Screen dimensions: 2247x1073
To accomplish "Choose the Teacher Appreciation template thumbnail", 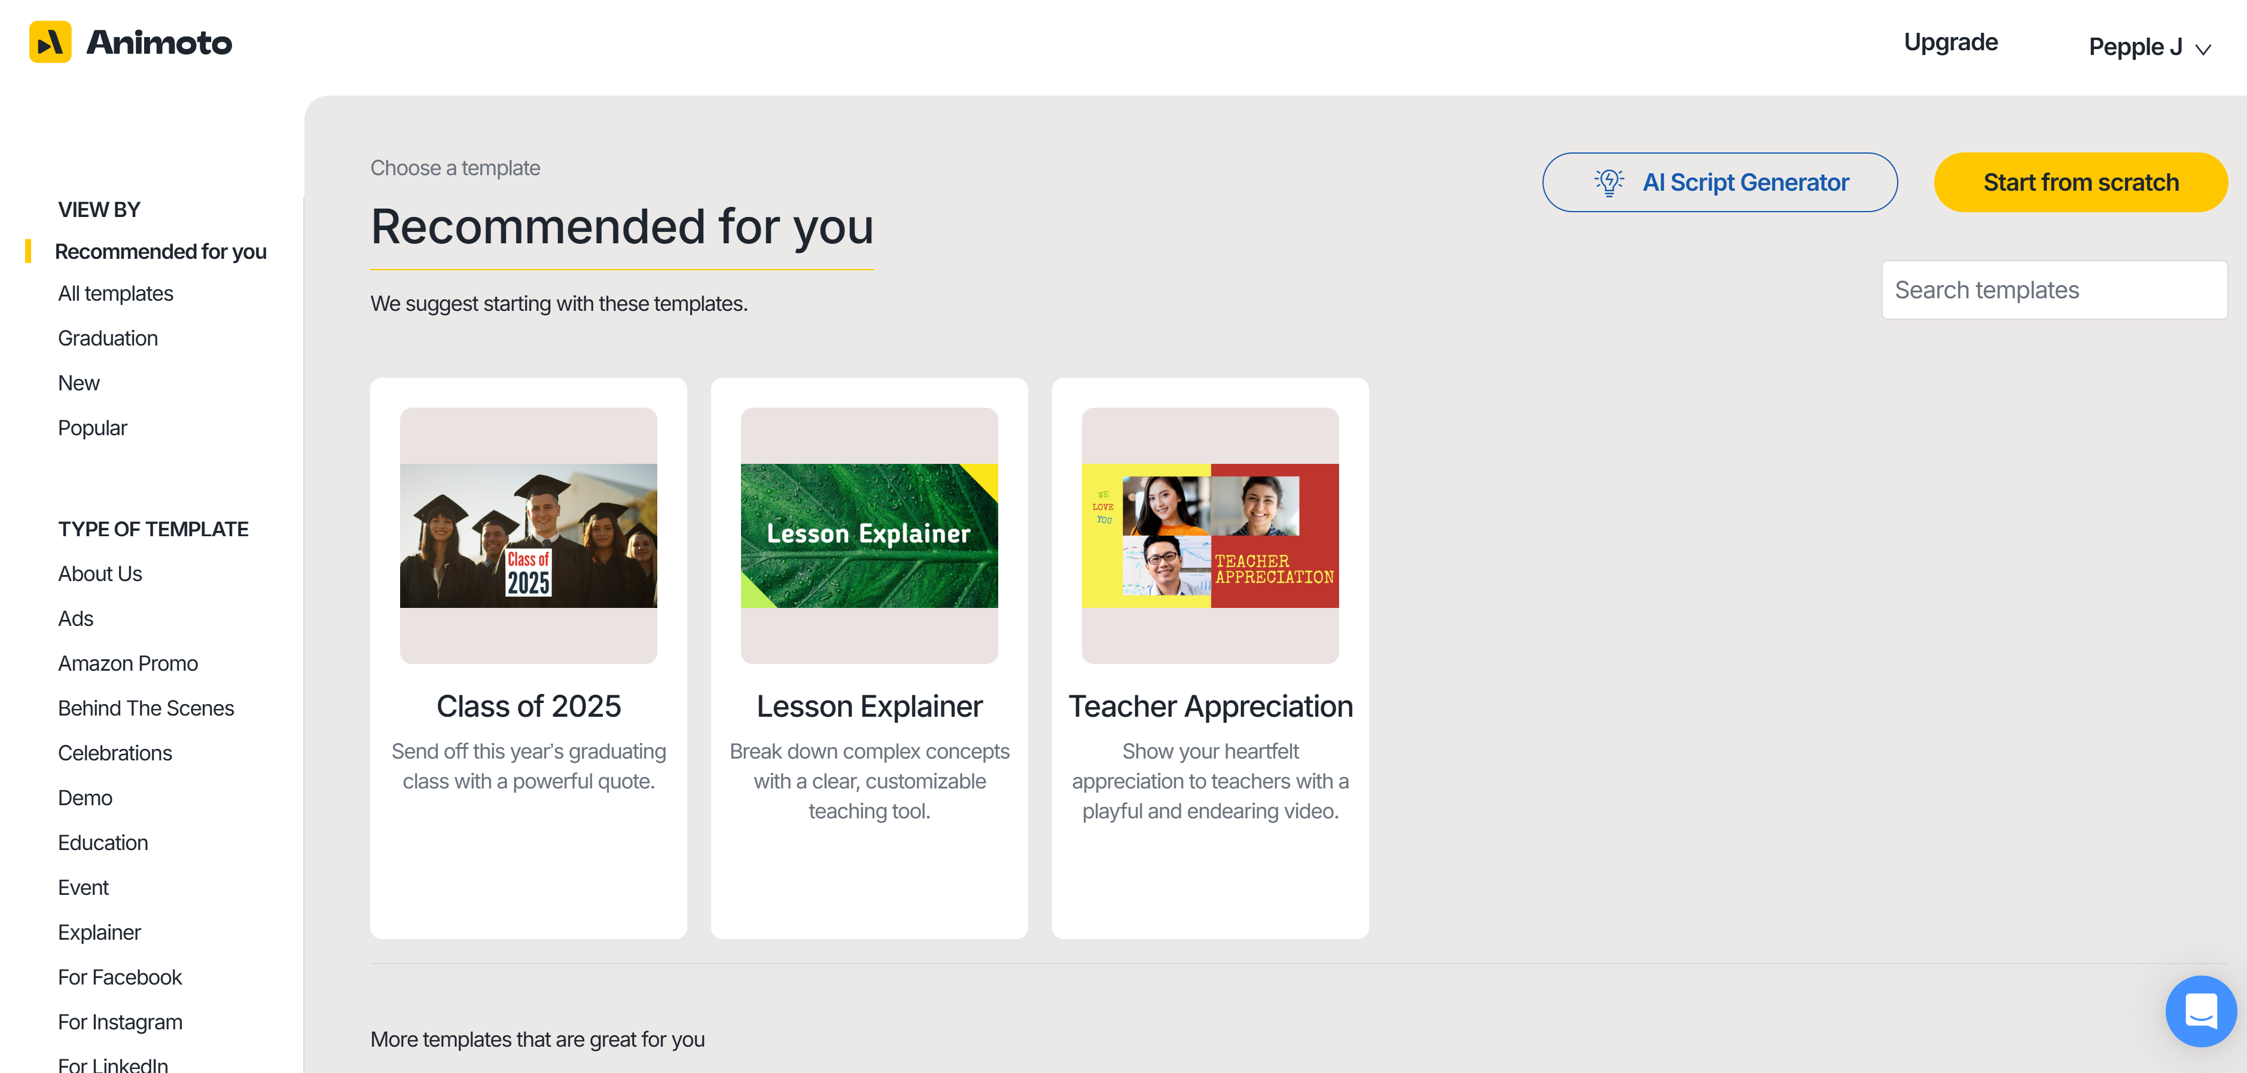I will pyautogui.click(x=1209, y=535).
